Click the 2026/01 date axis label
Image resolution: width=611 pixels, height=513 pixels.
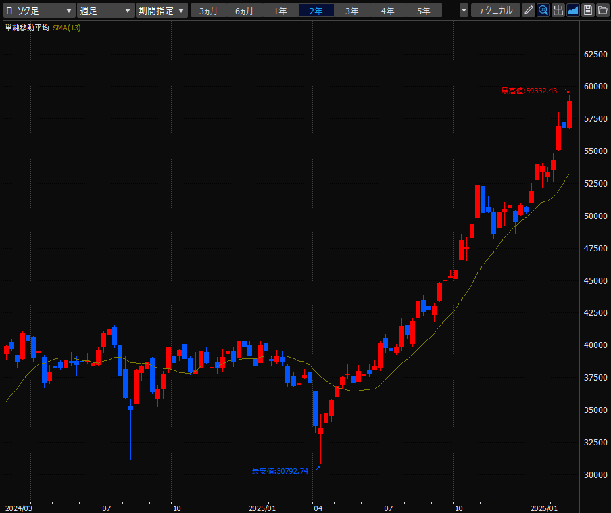tap(544, 508)
